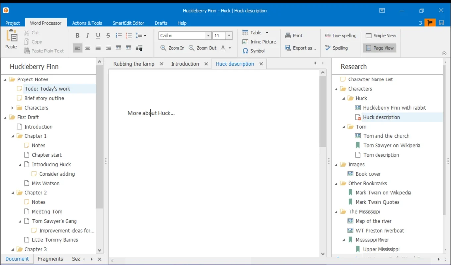The width and height of the screenshot is (451, 265).
Task: Collapse the Chapter 1 folder
Action: (x=13, y=136)
